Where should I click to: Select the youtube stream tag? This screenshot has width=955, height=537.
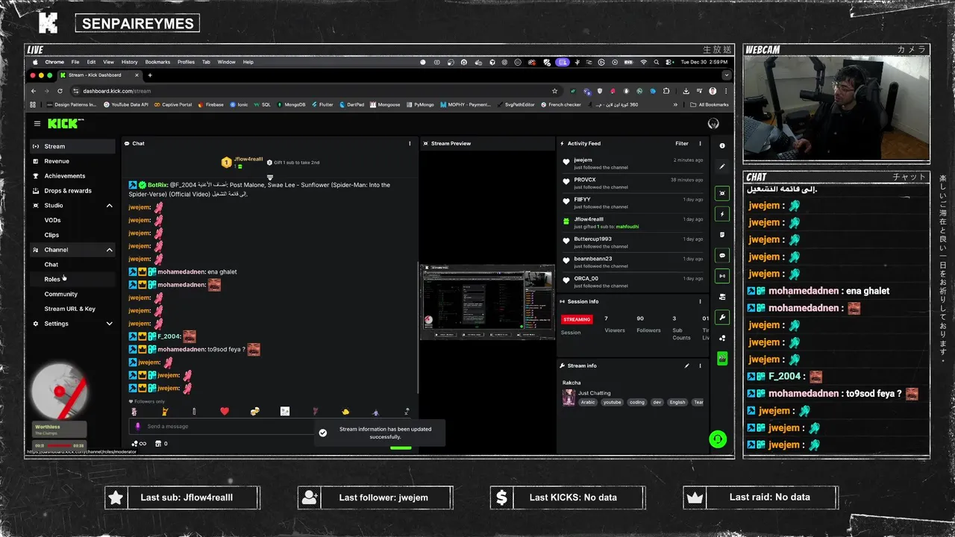612,402
